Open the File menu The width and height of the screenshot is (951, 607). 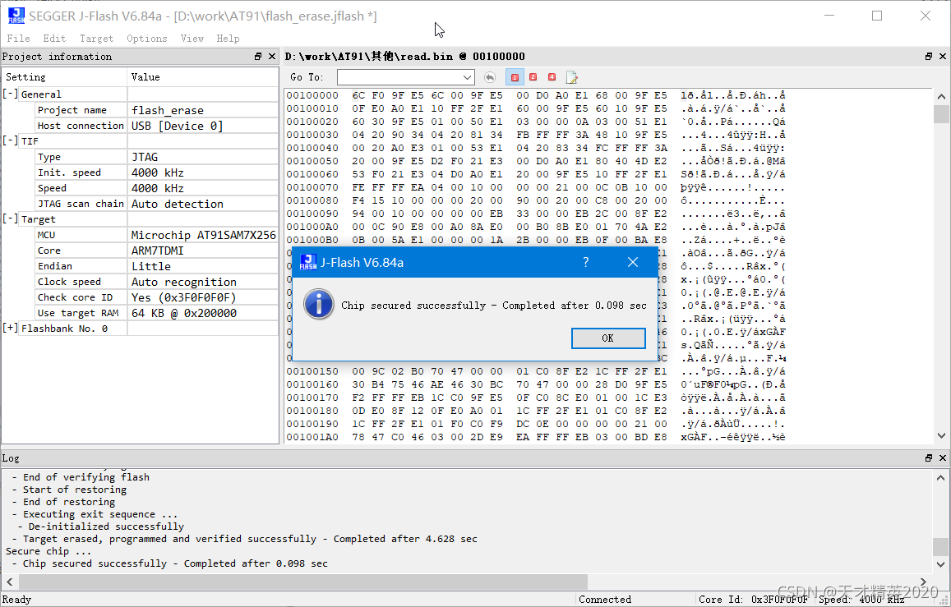tap(18, 38)
